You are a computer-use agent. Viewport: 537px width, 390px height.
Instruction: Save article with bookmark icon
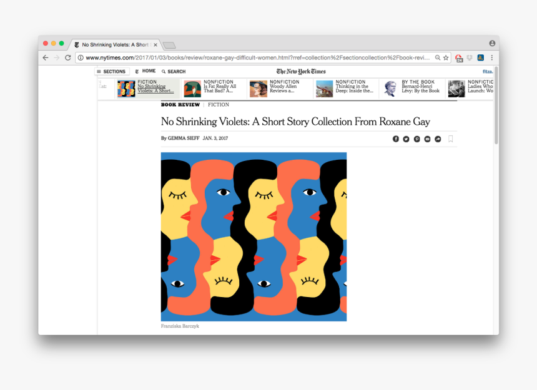[451, 139]
